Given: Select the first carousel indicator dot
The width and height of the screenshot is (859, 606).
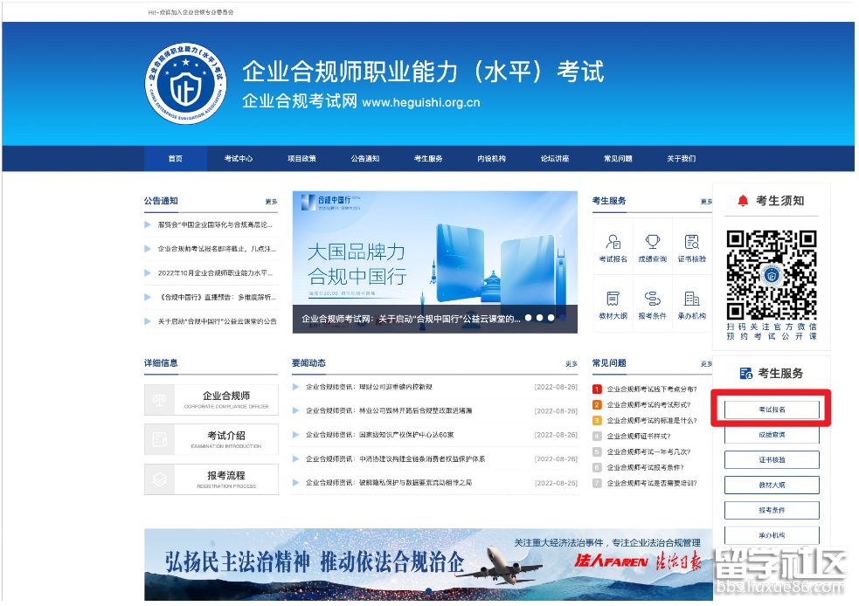Looking at the screenshot, I should click(x=529, y=318).
